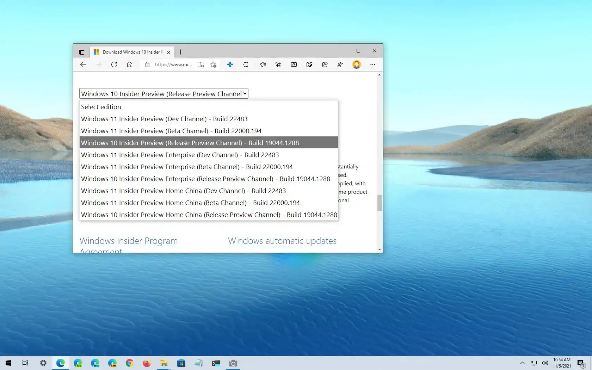Launch Edge Beta from the taskbar

click(95, 363)
